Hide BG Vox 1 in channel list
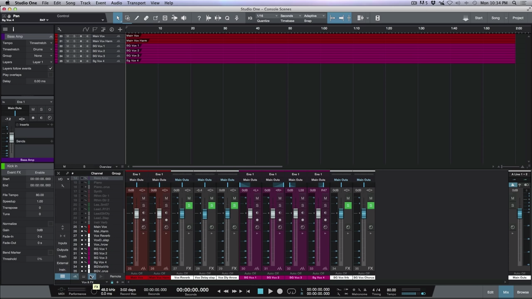 [81, 249]
